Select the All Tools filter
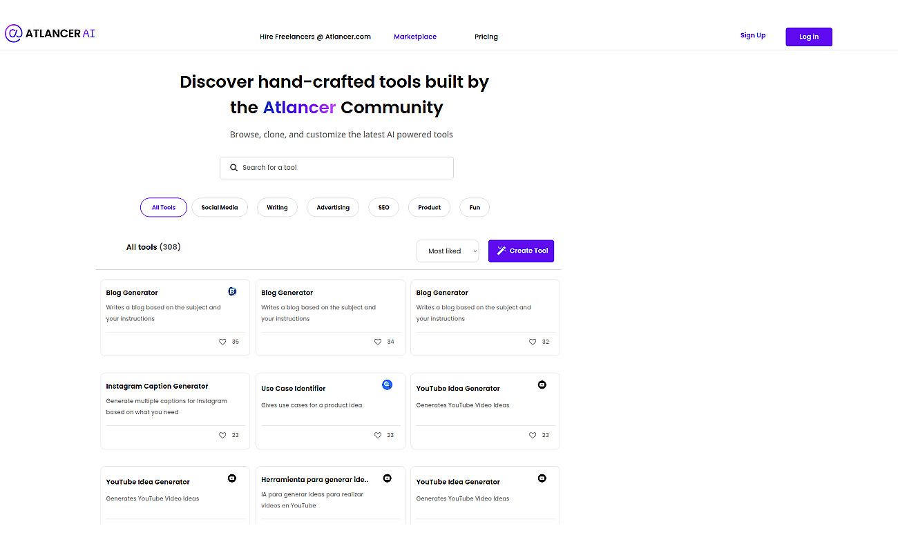Viewport: 898px width, 544px height. pos(164,207)
